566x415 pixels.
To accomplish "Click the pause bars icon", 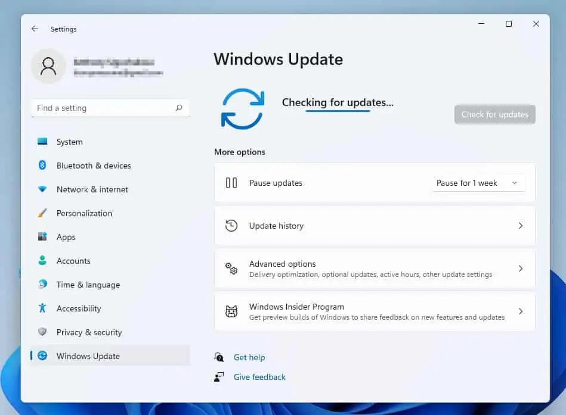I will (x=231, y=183).
